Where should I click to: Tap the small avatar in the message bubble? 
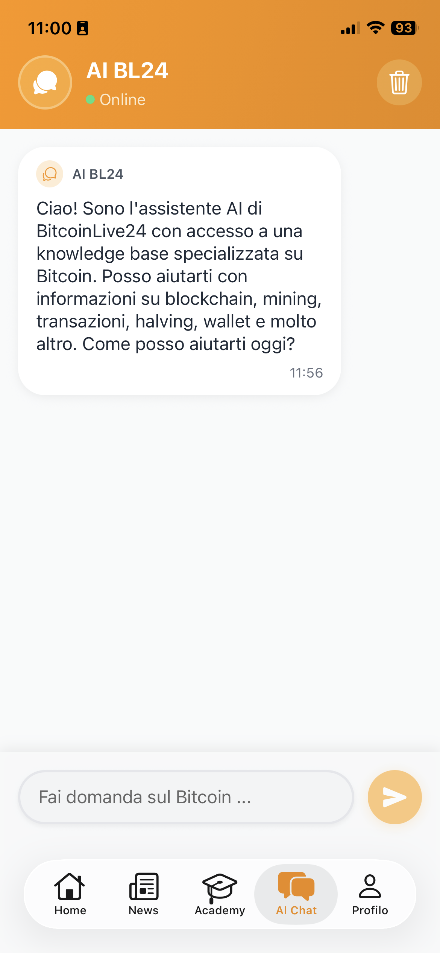[x=49, y=174]
